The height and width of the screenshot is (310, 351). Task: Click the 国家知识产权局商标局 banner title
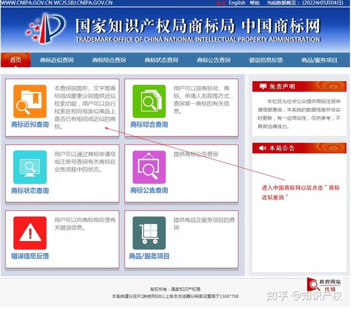point(155,26)
